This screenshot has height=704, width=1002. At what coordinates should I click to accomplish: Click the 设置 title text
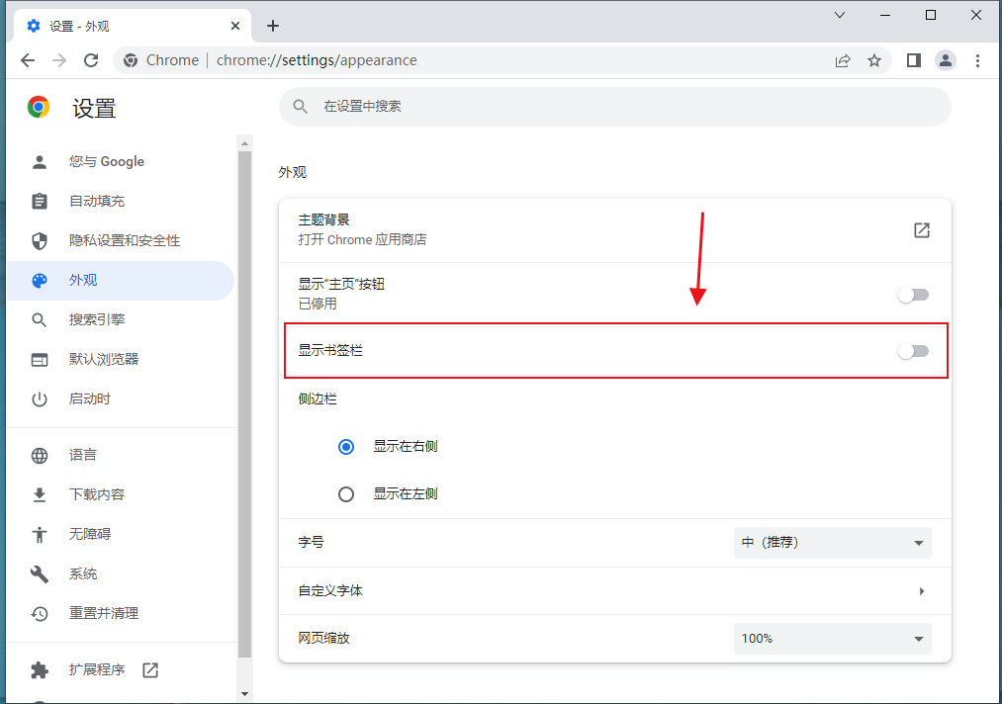(94, 108)
